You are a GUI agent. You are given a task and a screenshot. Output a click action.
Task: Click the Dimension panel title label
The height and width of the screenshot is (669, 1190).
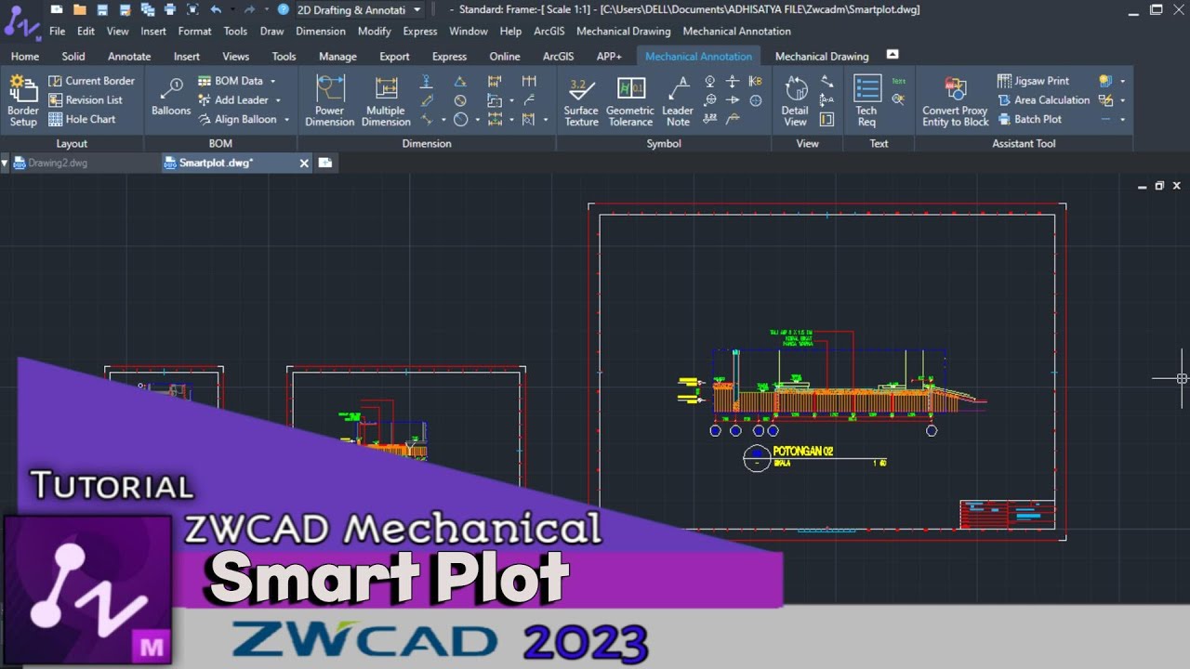(427, 143)
